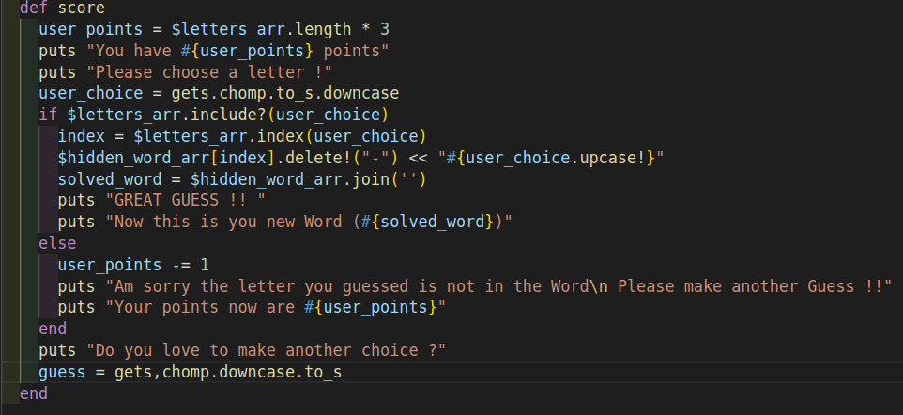This screenshot has height=415, width=903.
Task: Click the "GREAT GUESS !!" string
Action: [184, 201]
